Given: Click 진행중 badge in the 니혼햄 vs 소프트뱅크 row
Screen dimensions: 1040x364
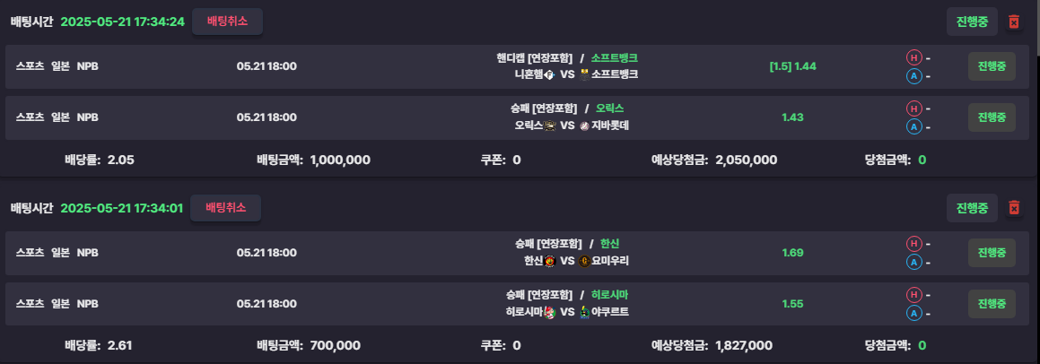Looking at the screenshot, I should pyautogui.click(x=992, y=66).
